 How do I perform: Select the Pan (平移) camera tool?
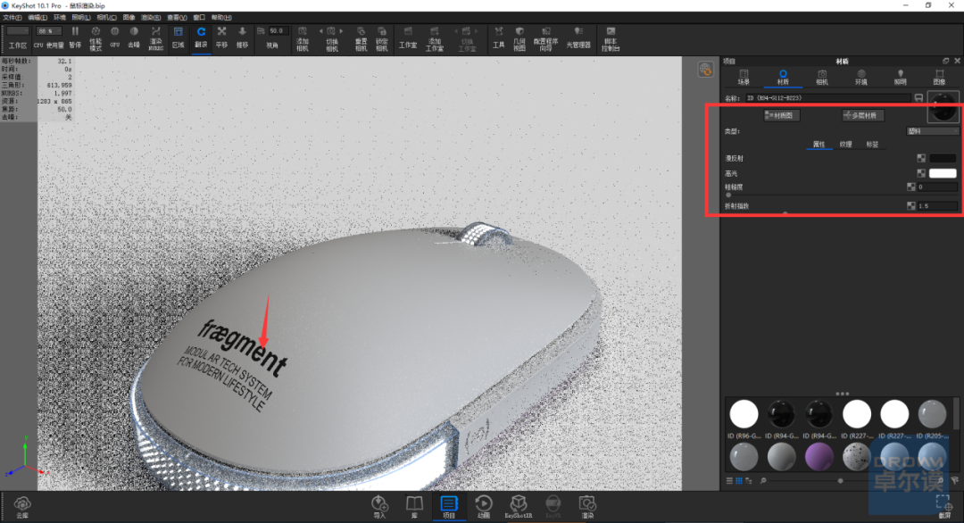pyautogui.click(x=222, y=37)
